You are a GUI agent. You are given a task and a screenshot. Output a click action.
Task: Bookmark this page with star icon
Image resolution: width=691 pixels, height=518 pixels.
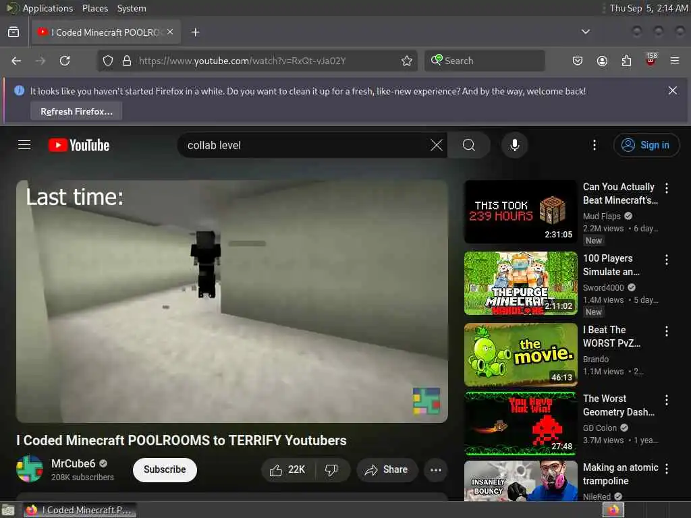tap(407, 61)
